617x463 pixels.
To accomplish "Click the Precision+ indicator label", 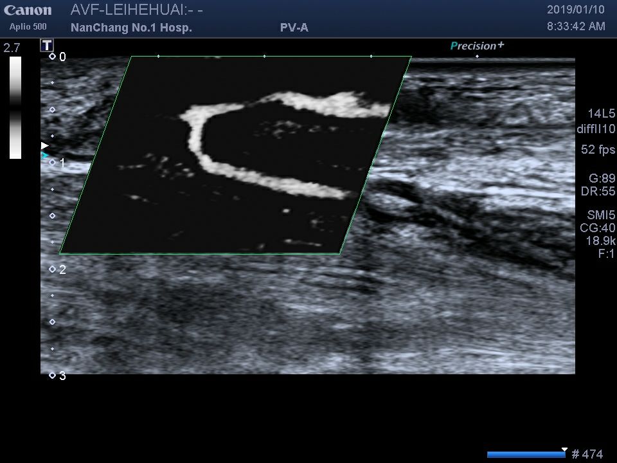I will 477,46.
